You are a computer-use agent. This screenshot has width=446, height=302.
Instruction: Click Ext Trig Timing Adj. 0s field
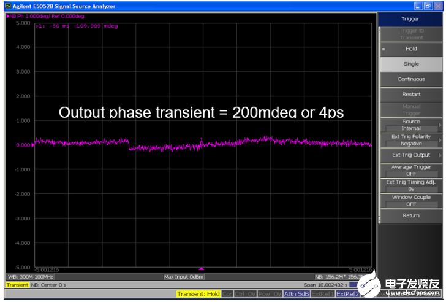tap(411, 185)
